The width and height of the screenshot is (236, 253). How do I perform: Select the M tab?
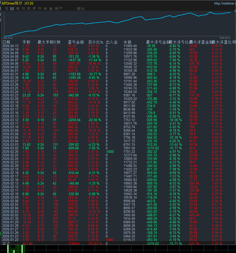pos(45,9)
